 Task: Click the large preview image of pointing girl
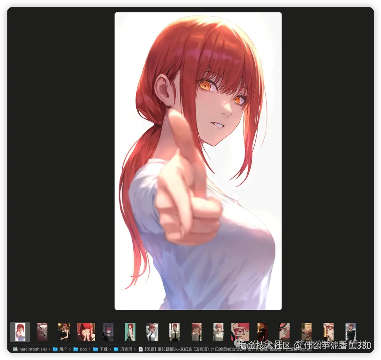[198, 161]
